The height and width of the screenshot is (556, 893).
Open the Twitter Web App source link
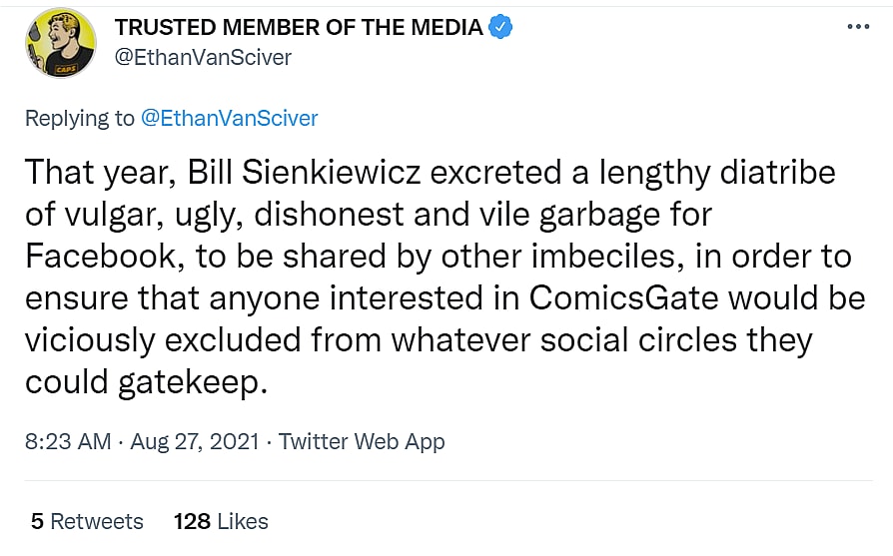[362, 441]
